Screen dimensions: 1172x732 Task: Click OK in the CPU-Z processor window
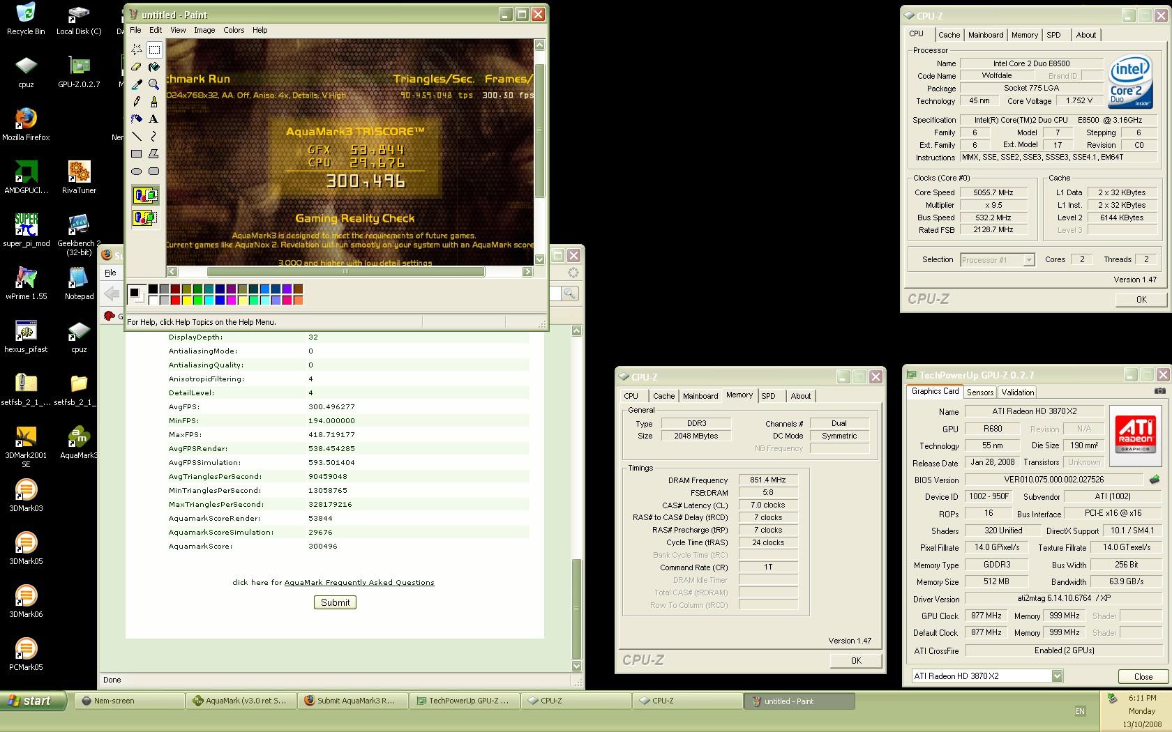click(1141, 299)
